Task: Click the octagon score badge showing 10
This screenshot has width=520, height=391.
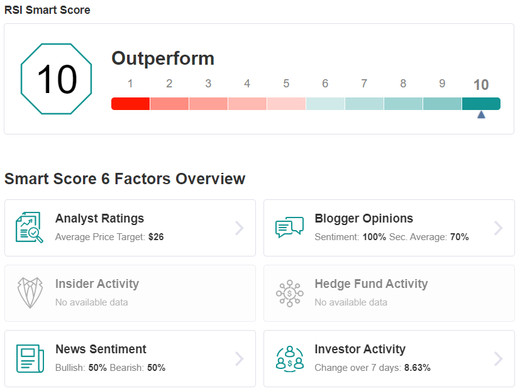Action: tap(57, 79)
